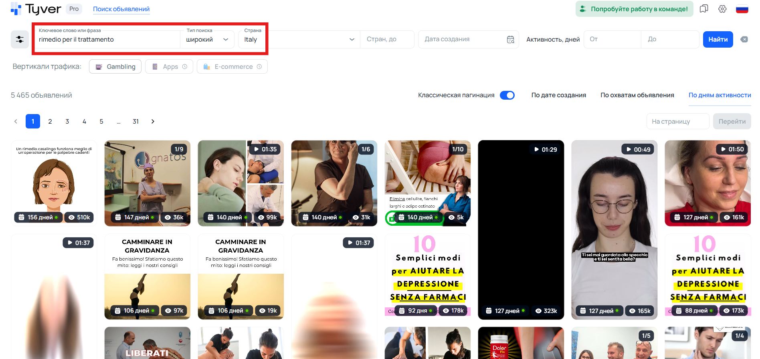Select the Gambling traffic vertical
Screen dimensions: 760x359
pyautogui.click(x=115, y=67)
